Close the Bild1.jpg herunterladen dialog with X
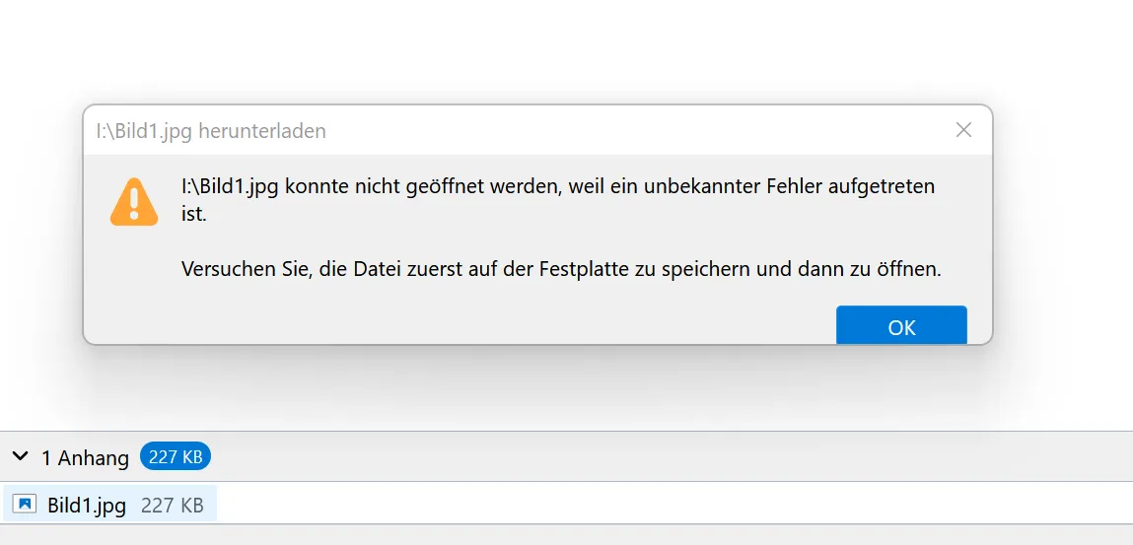The width and height of the screenshot is (1133, 545). (x=963, y=130)
